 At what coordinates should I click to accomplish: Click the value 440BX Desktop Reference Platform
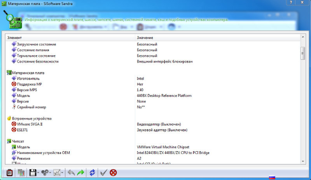pyautogui.click(x=164, y=96)
